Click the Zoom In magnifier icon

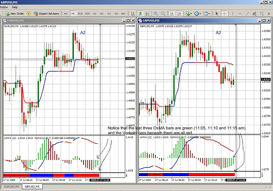[156, 14]
